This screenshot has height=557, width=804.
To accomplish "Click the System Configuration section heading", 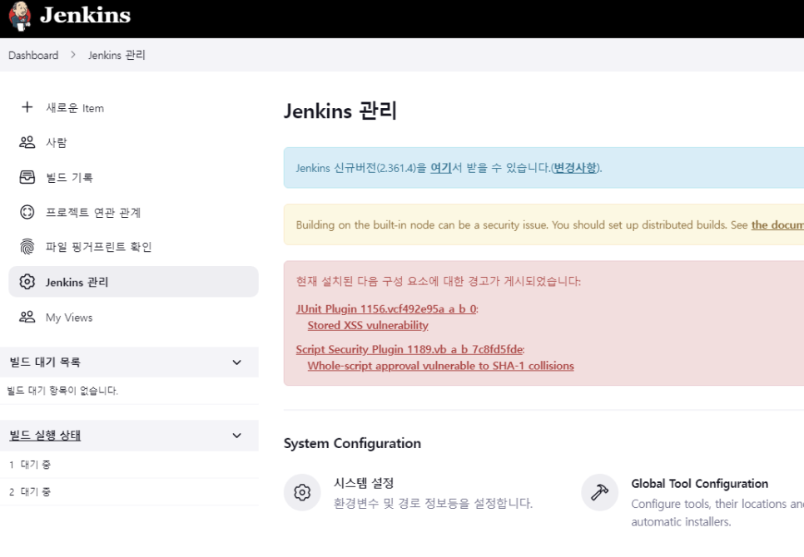I will click(x=352, y=443).
